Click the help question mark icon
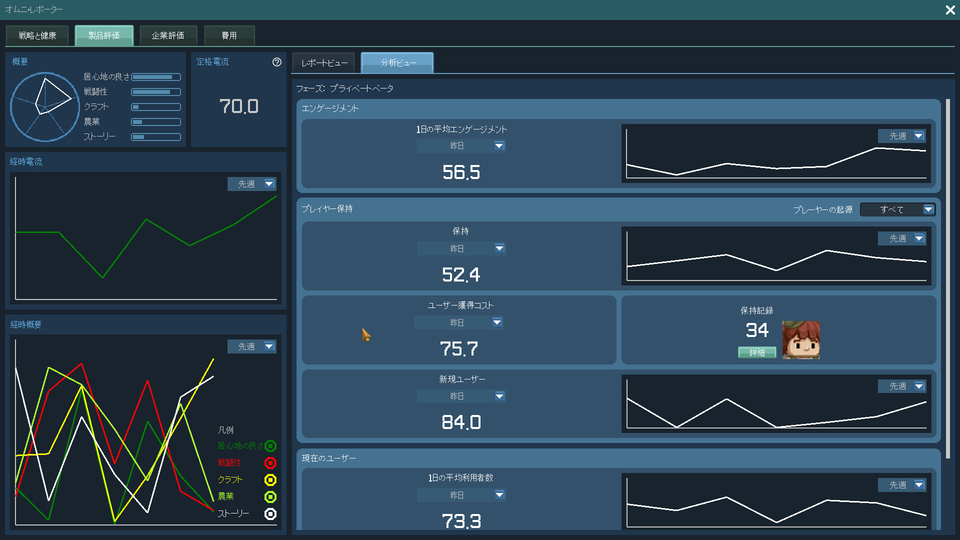 tap(277, 62)
